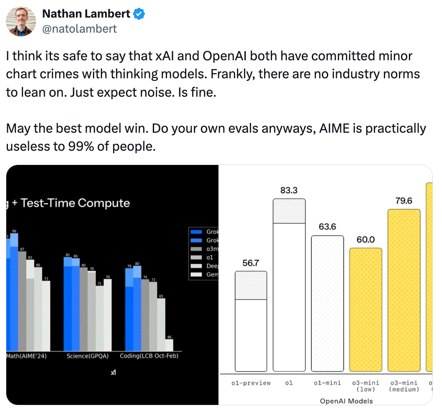The height and width of the screenshot is (412, 442).
Task: Click the Science(GPQA) axis label
Action: pyautogui.click(x=87, y=356)
